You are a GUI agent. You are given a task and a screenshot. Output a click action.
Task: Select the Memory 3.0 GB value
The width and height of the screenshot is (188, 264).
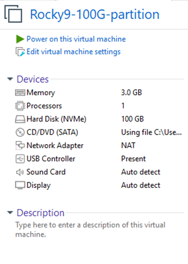[132, 92]
